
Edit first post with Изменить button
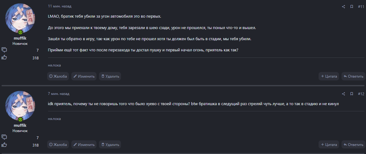[84, 76]
